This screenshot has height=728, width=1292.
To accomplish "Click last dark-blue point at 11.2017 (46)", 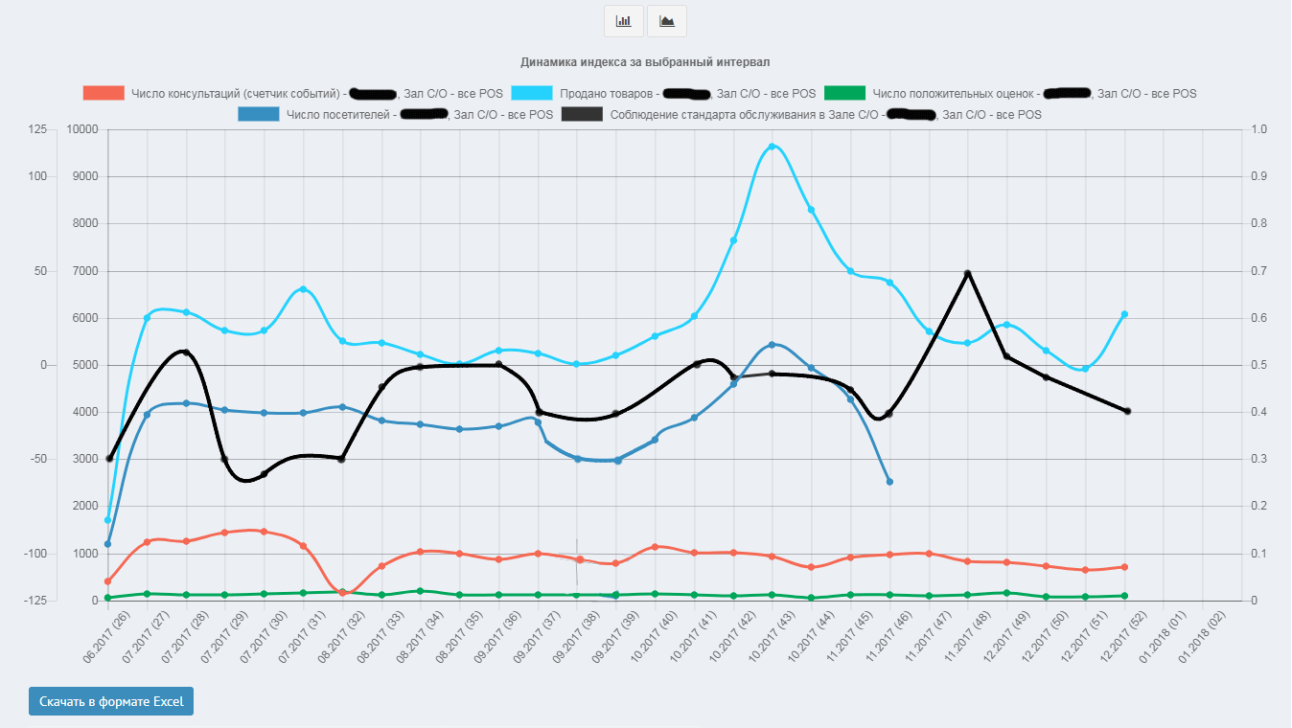I will [x=889, y=482].
